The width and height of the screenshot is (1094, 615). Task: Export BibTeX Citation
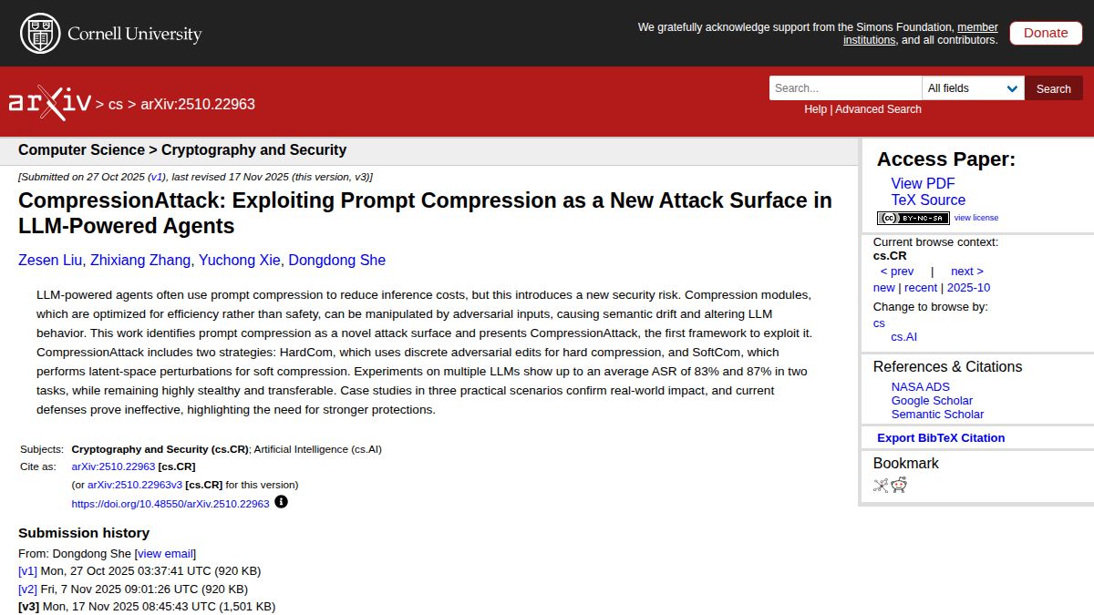[939, 437]
